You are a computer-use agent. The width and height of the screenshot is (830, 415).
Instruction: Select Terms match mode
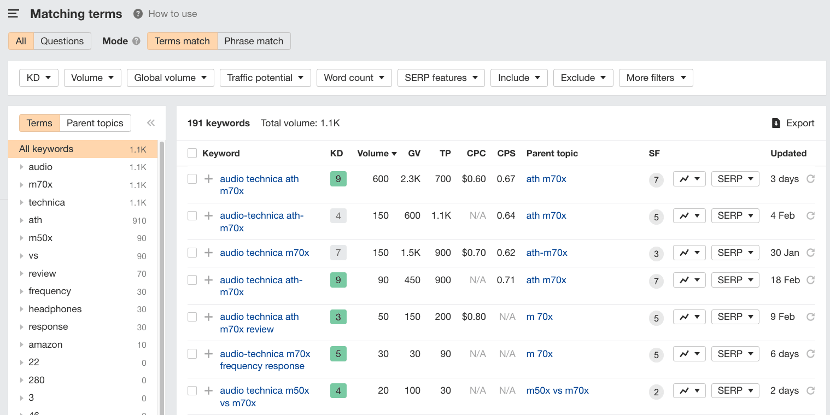click(x=182, y=41)
